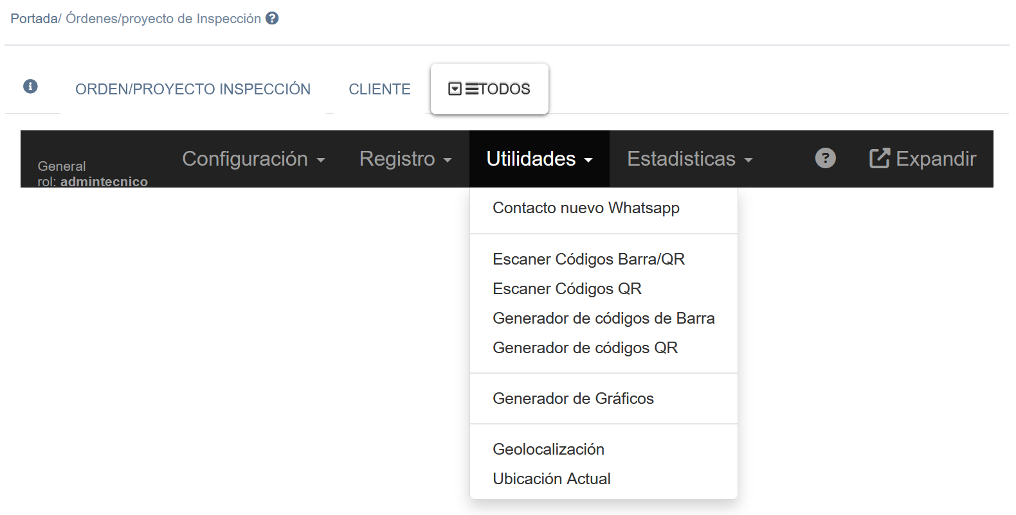1016x515 pixels.
Task: Select Contacto nuevo Whatsapp menu item
Action: coord(586,208)
